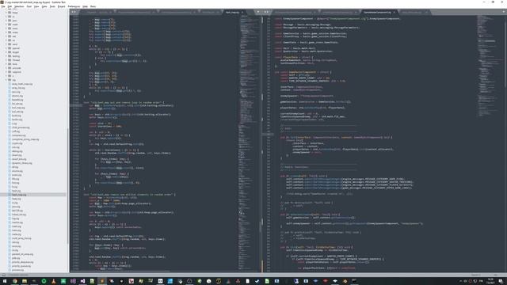Open File Explorer from the taskbar
The height and width of the screenshot is (285, 507).
25,281
